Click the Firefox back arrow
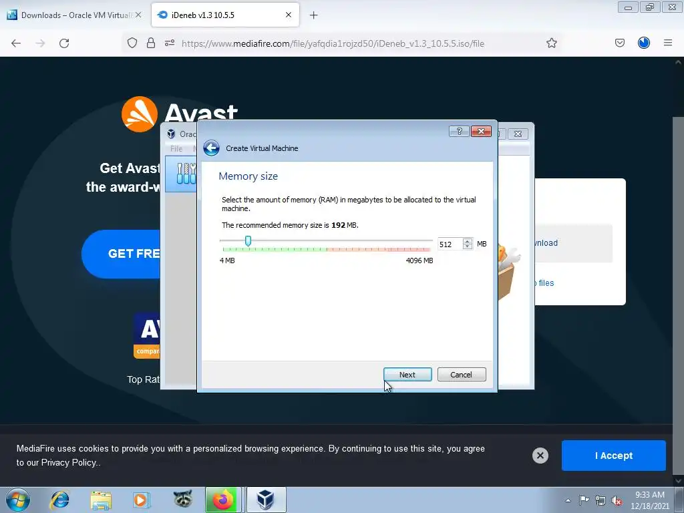This screenshot has height=513, width=684. click(16, 43)
